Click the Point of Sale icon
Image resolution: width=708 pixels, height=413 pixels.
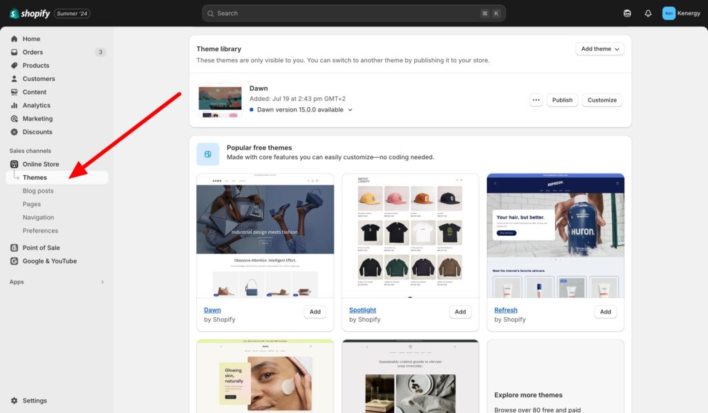[14, 248]
